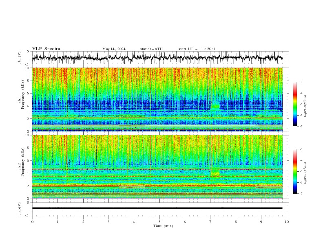This screenshot has width=323, height=249.
Task: Click the "-7" label on ch.1 colorbar
Action: [x=301, y=126]
